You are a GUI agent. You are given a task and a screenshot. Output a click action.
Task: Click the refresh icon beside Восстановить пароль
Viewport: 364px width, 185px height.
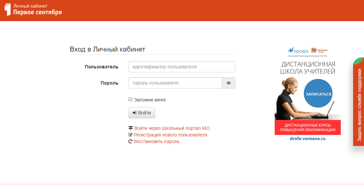[130, 141]
